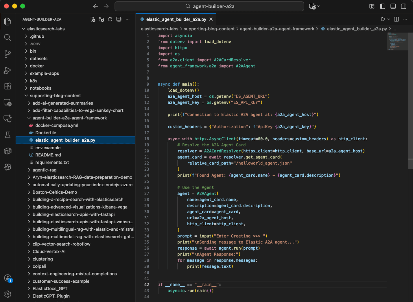Refresh the Explorer file tree

[x=110, y=19]
